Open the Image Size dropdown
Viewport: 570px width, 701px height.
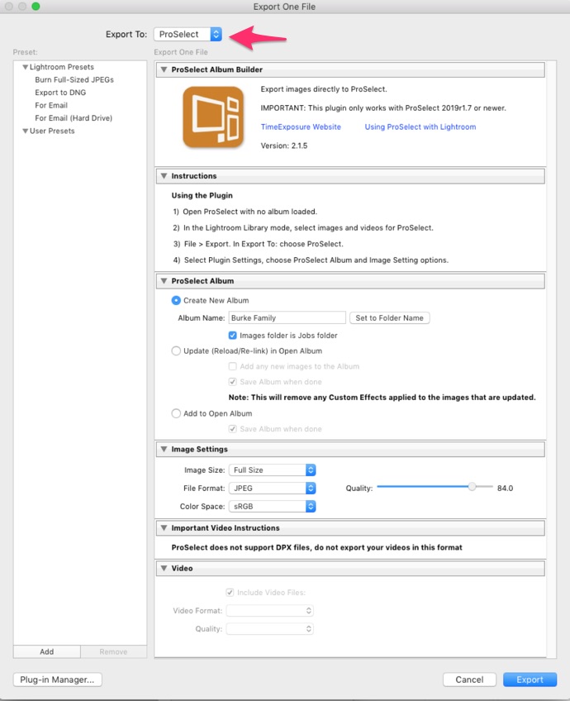[271, 470]
